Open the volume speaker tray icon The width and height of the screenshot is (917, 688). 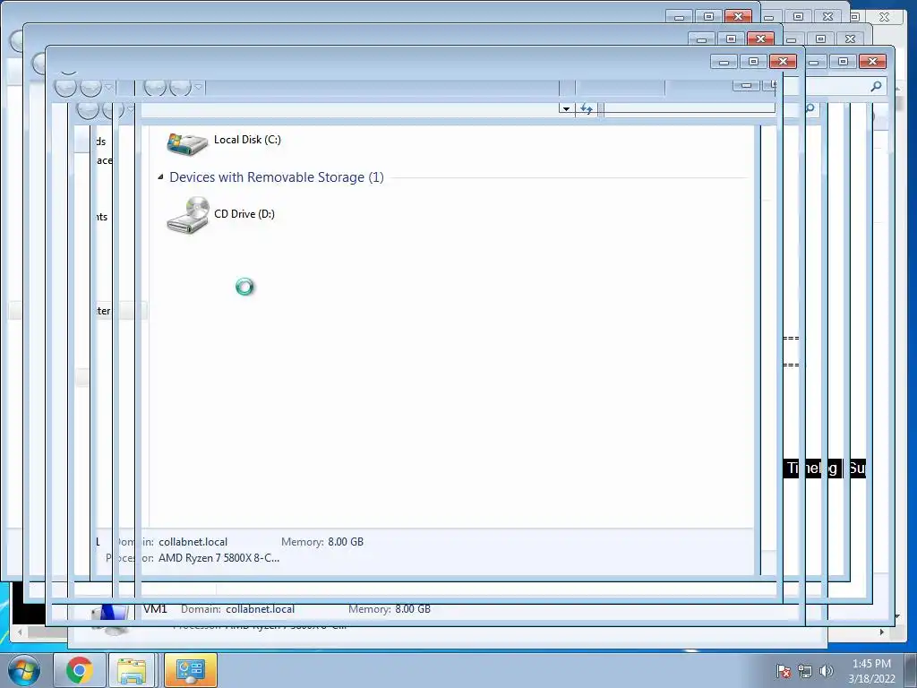[x=826, y=671]
